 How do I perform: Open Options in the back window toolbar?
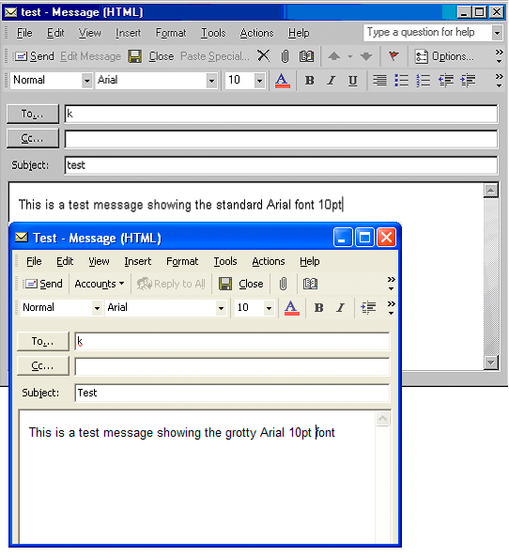[444, 56]
